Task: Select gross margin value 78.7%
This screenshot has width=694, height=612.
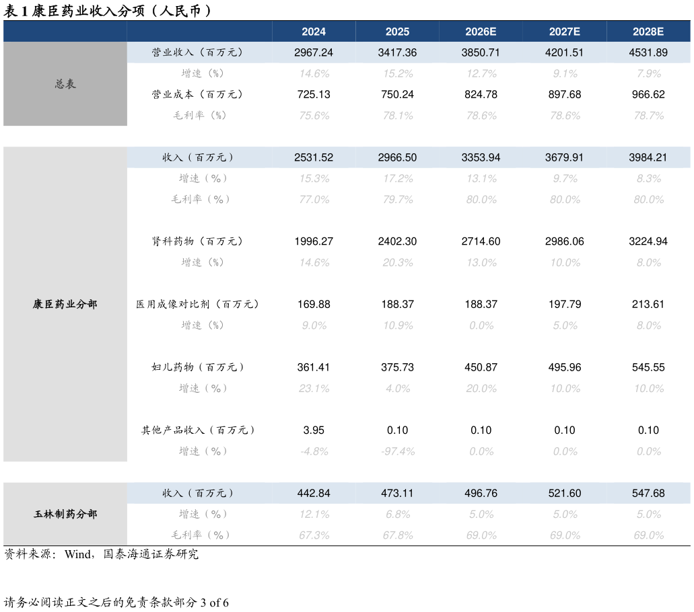Action: [649, 116]
